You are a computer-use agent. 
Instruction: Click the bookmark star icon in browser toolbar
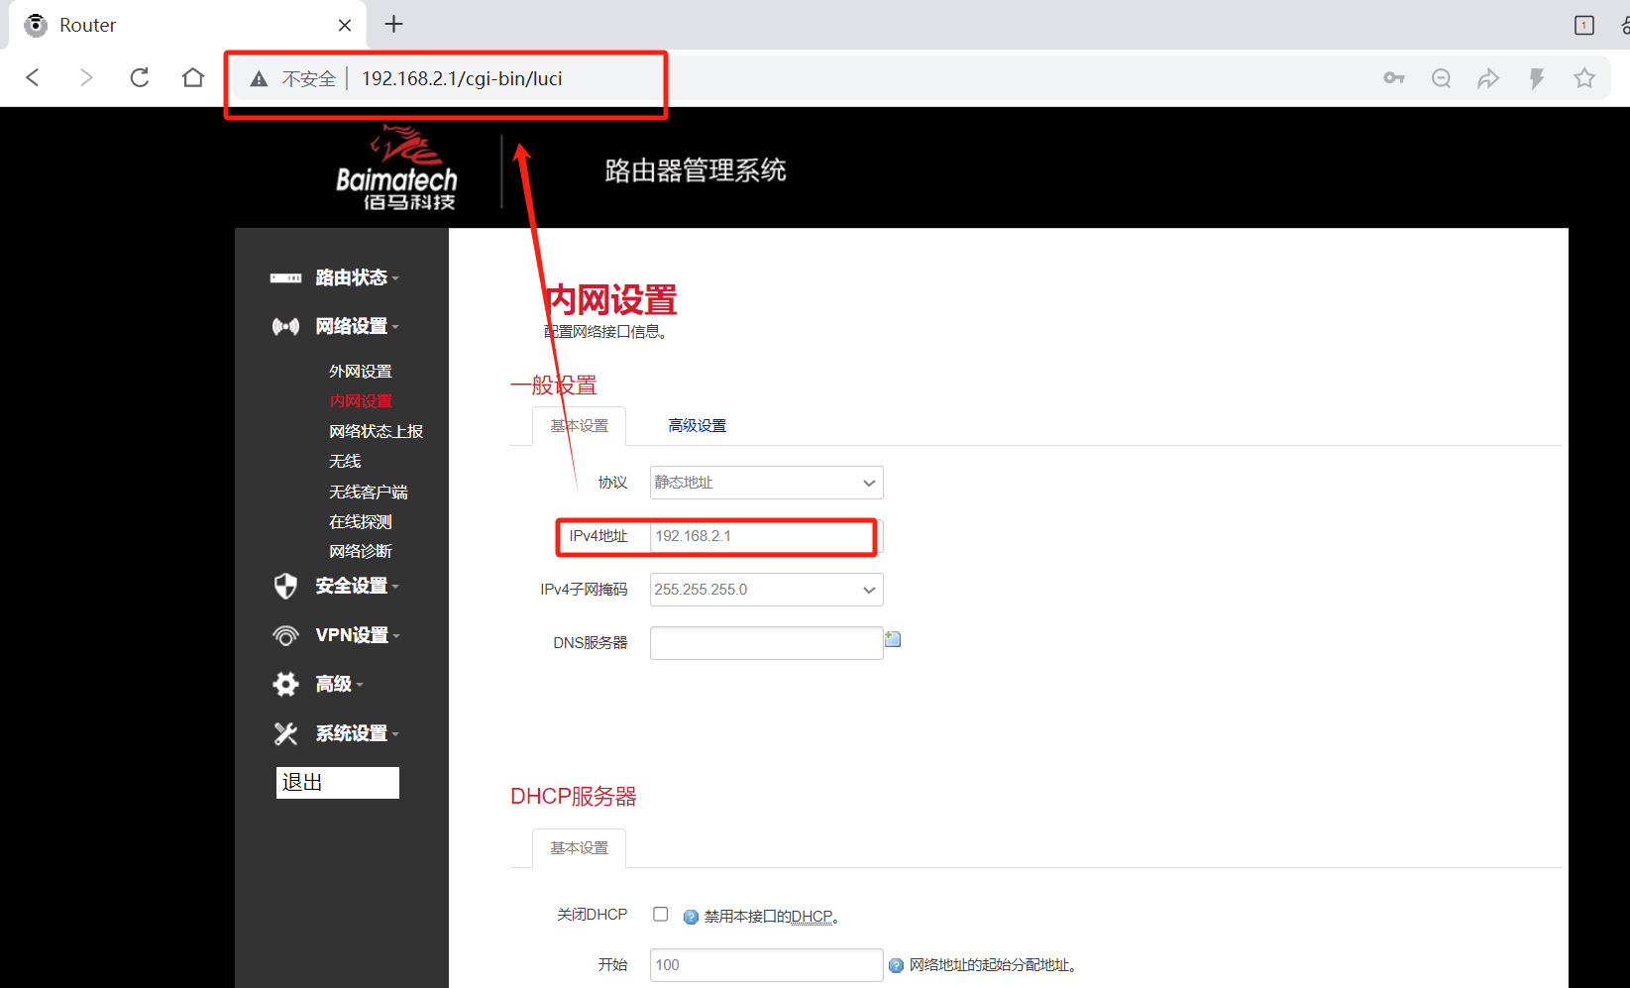coord(1584,77)
